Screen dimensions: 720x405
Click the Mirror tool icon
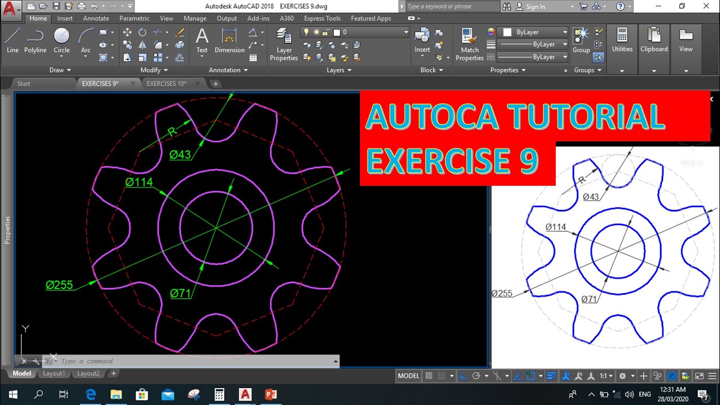142,45
